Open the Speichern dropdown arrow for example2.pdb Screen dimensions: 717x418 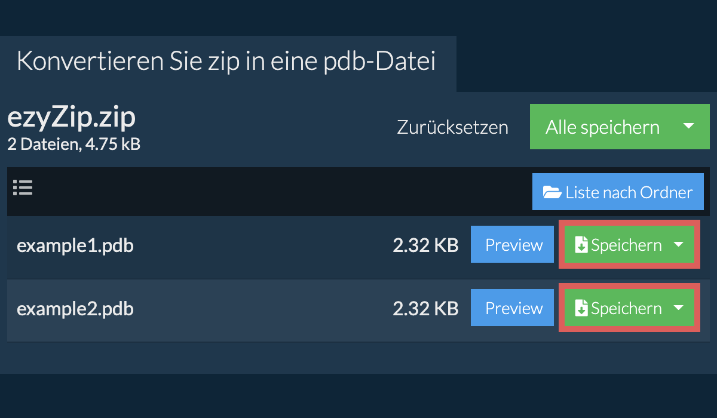click(678, 308)
